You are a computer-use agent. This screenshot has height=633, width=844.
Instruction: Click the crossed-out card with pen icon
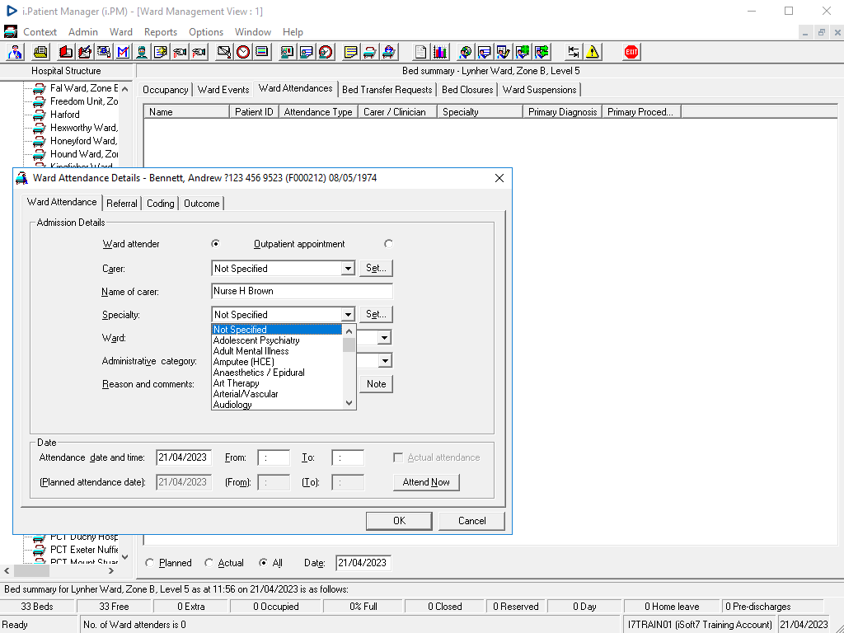224,52
